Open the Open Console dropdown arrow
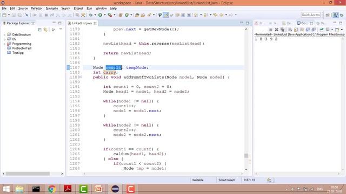The image size is (346, 194). (342, 30)
